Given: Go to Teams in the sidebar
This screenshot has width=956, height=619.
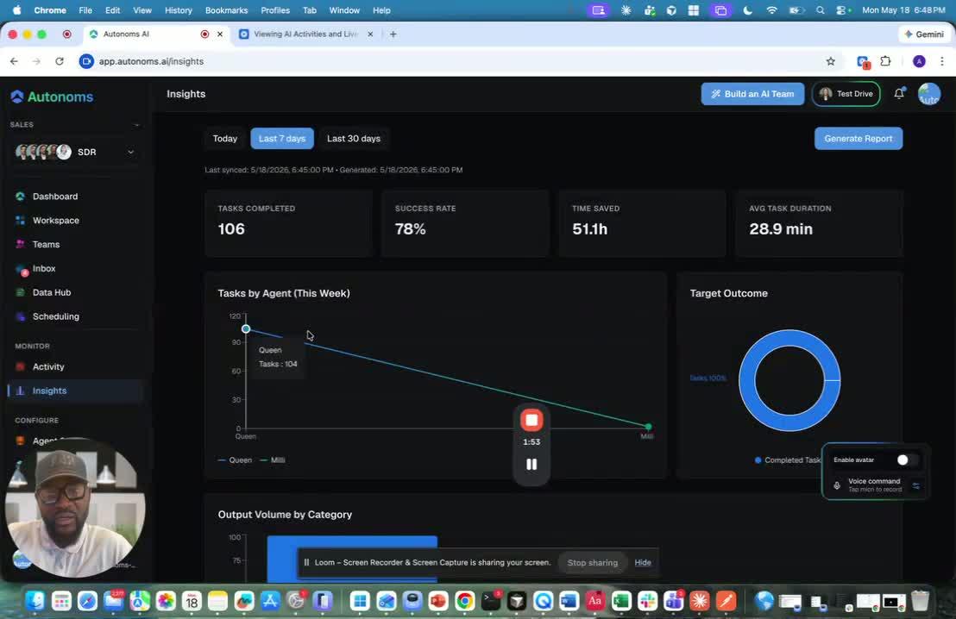Looking at the screenshot, I should click(x=46, y=244).
